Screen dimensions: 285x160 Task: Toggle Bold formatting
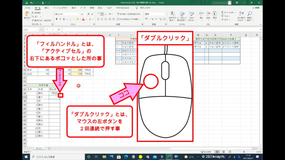coord(56,19)
